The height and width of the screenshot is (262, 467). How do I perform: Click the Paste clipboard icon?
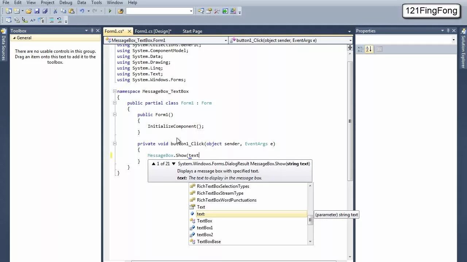tap(72, 11)
